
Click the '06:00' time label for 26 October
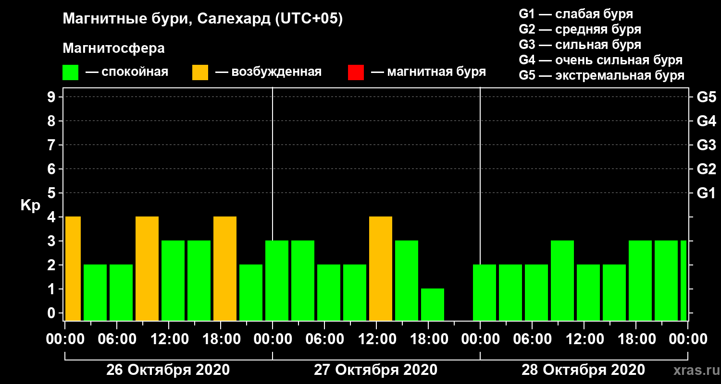(117, 339)
